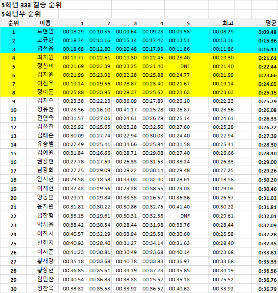Screen dimensions: 278x293
Task: Select name cell 김태준
Action: (x=45, y=135)
